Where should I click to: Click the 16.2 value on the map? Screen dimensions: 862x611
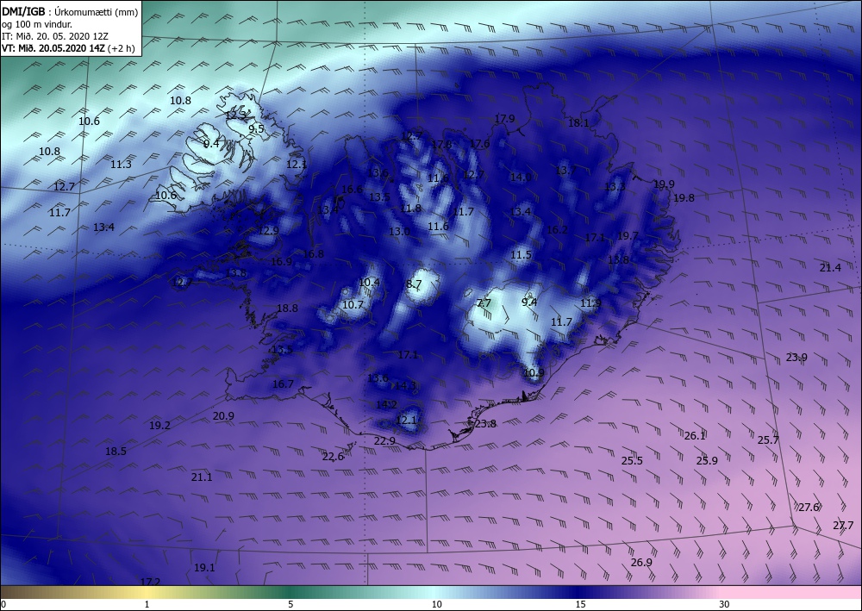click(x=557, y=230)
